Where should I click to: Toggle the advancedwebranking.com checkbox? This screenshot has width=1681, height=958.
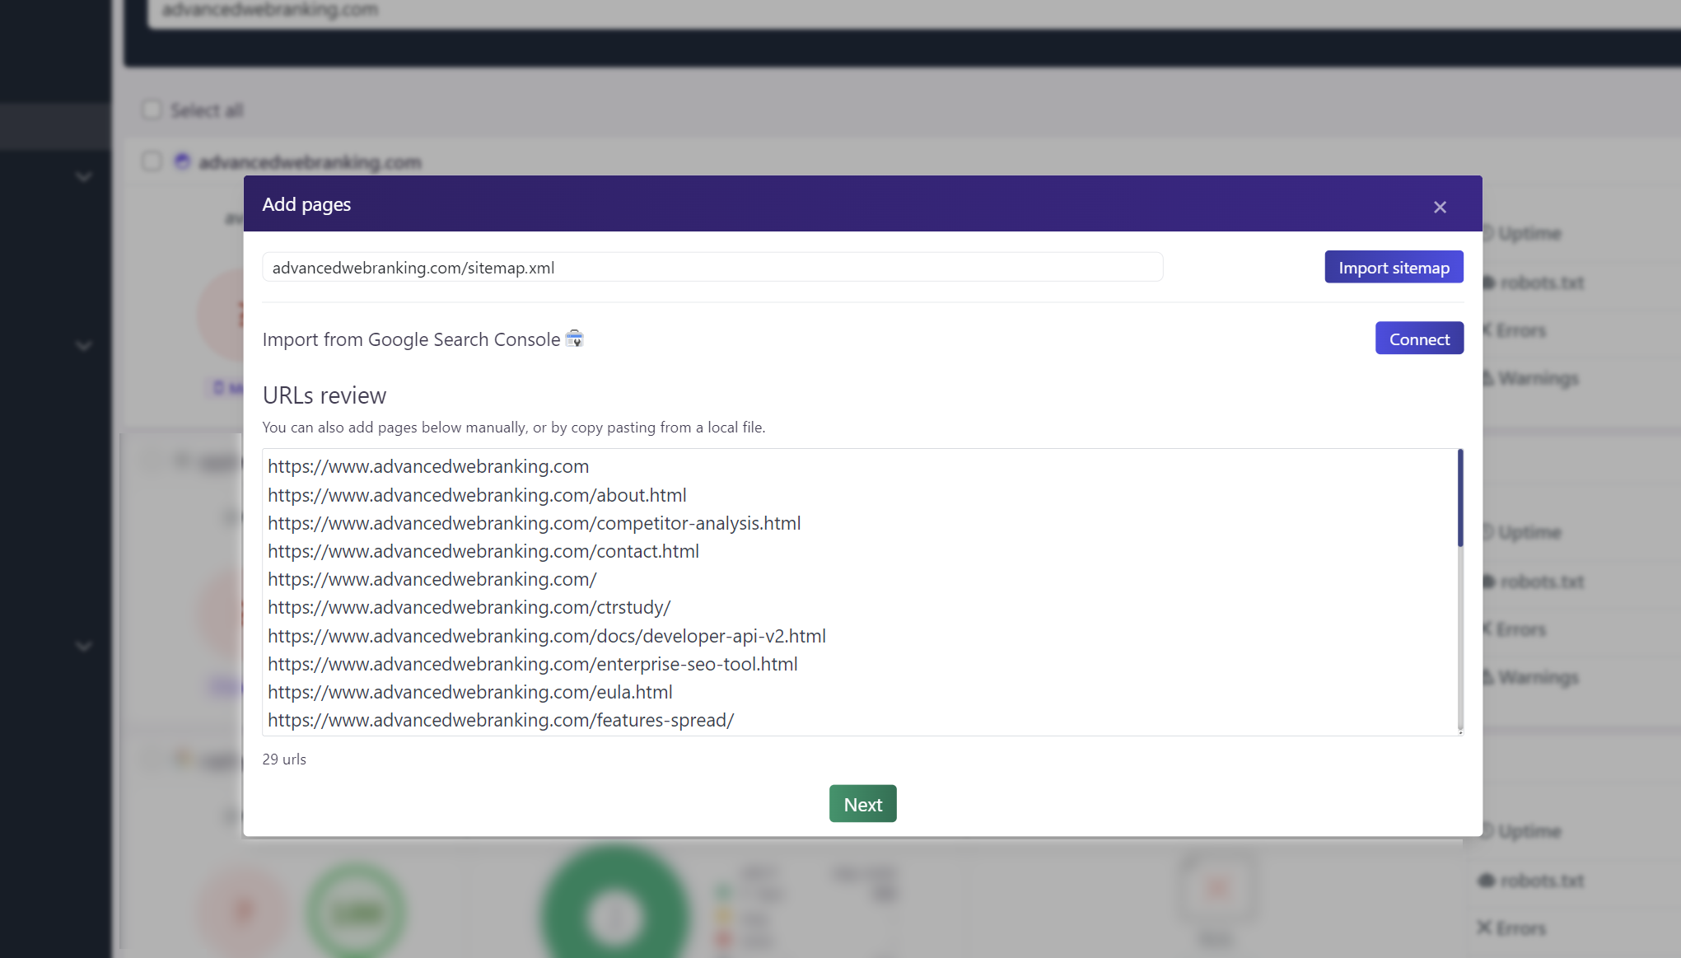coord(152,161)
